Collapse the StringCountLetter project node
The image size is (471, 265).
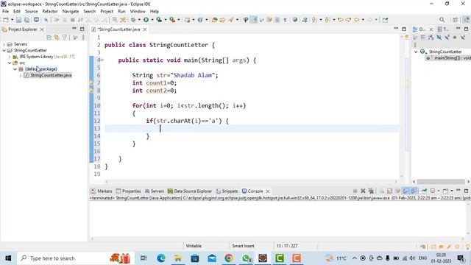tap(4, 51)
